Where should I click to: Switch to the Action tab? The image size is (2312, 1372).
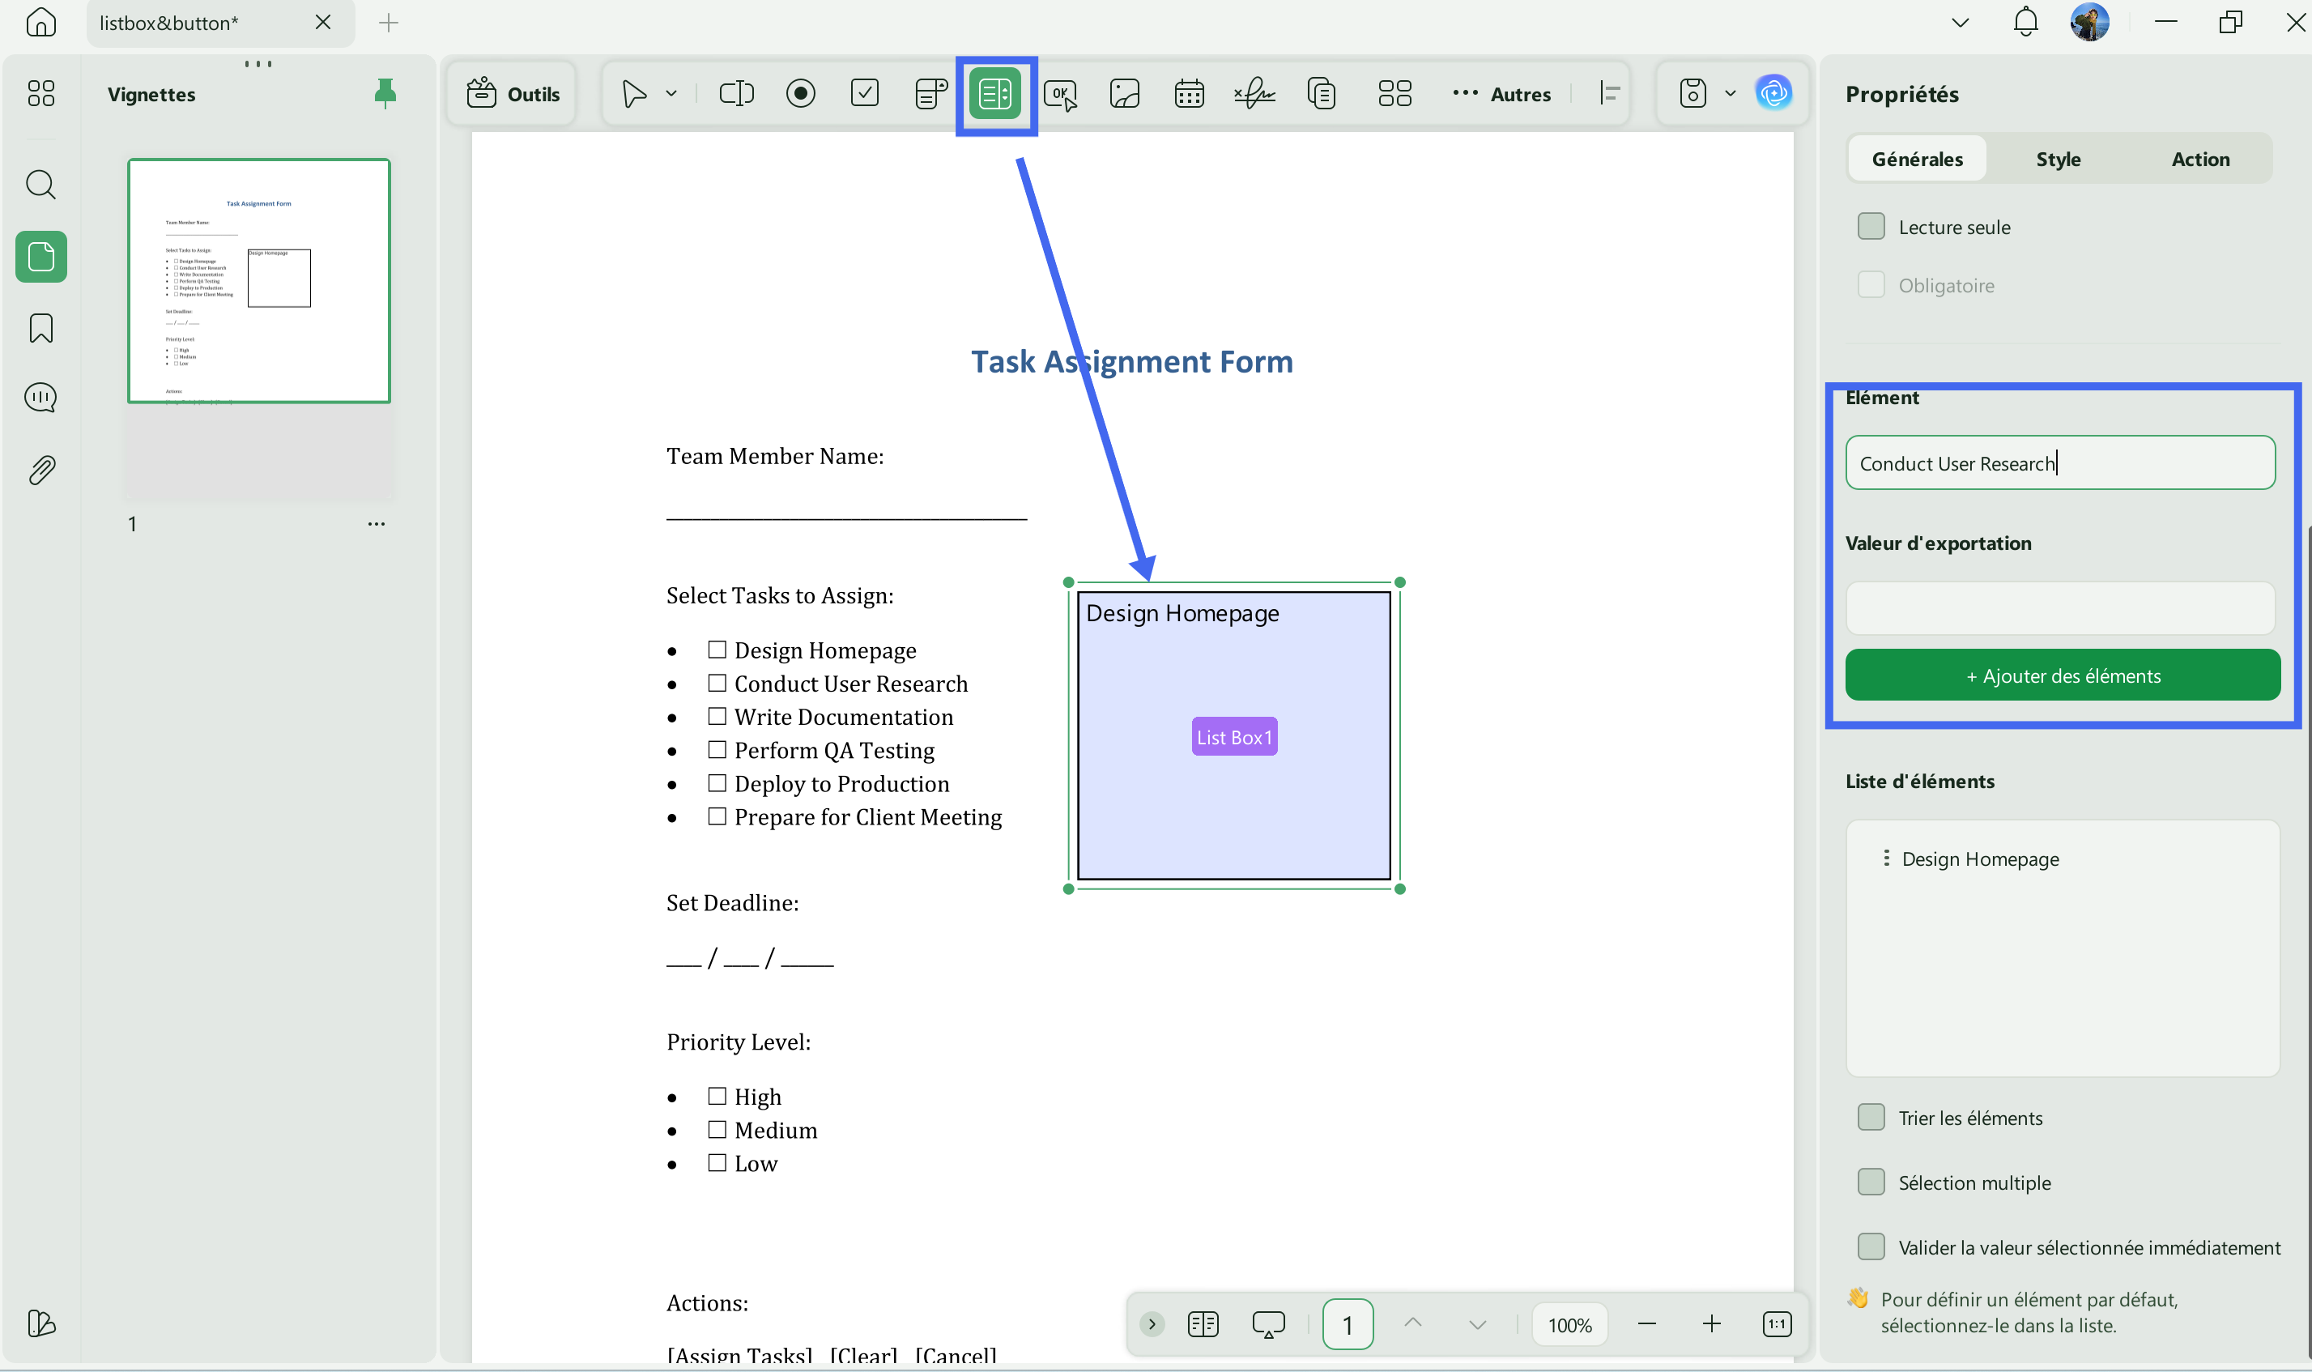[2200, 159]
